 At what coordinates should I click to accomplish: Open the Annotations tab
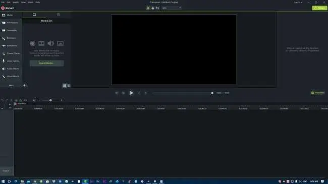click(x=11, y=23)
